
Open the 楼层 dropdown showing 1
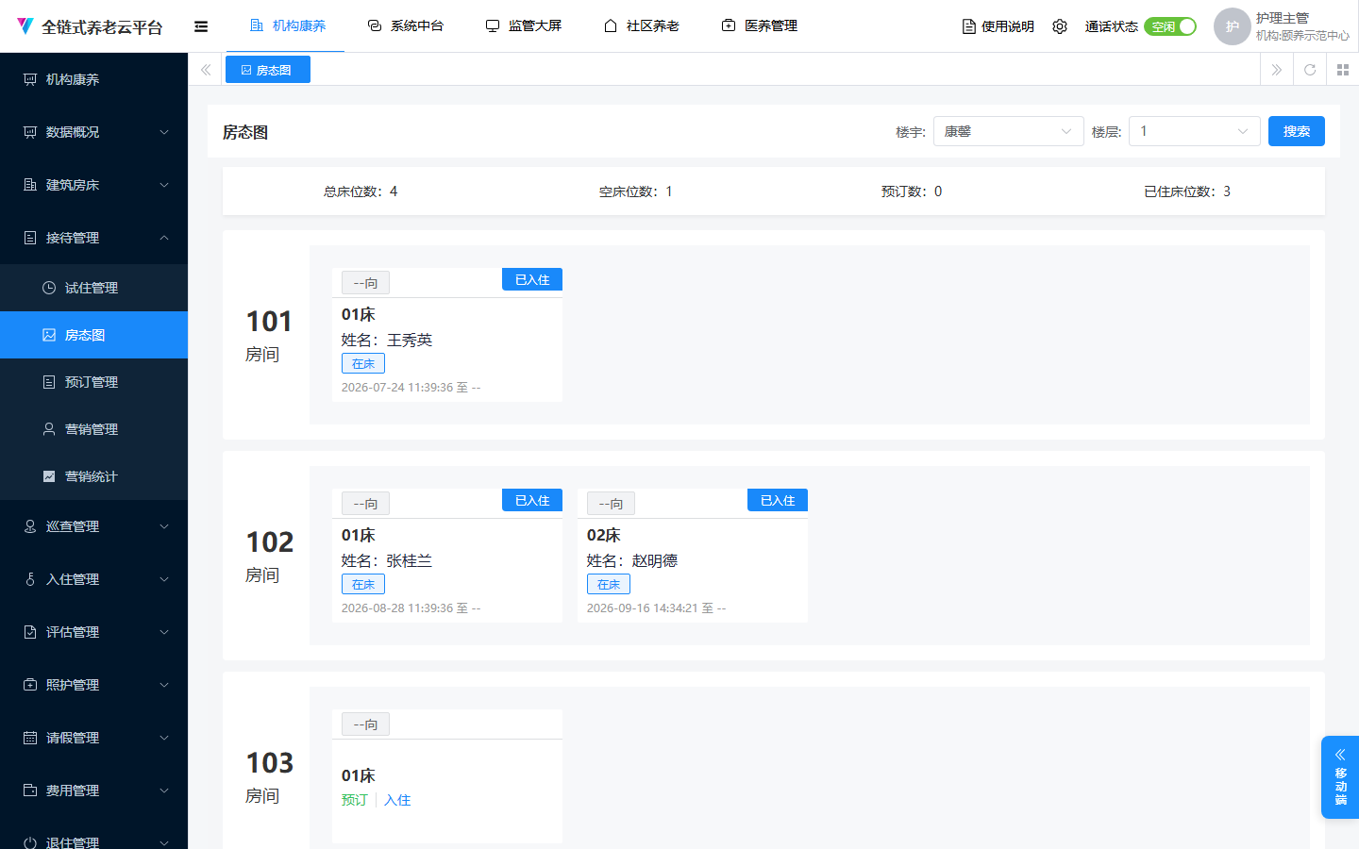[x=1194, y=131]
